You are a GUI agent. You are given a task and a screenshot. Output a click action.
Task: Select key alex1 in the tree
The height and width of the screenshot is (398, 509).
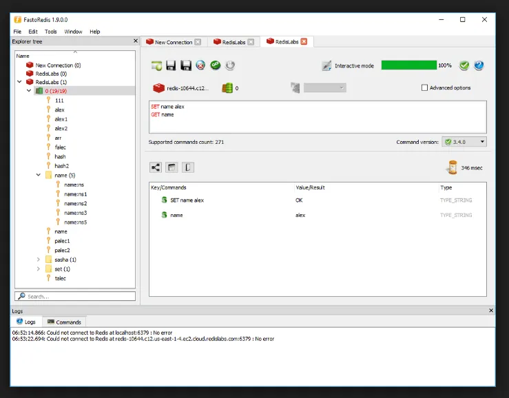pyautogui.click(x=61, y=119)
